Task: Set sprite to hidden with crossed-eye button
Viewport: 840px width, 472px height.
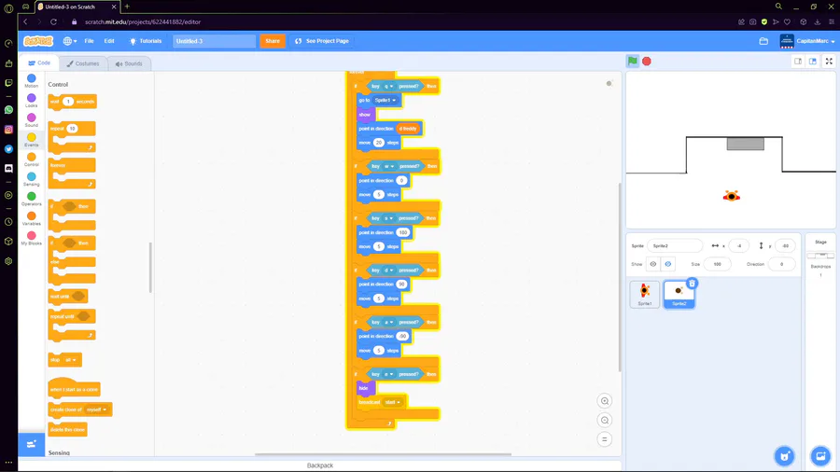Action: [x=668, y=264]
